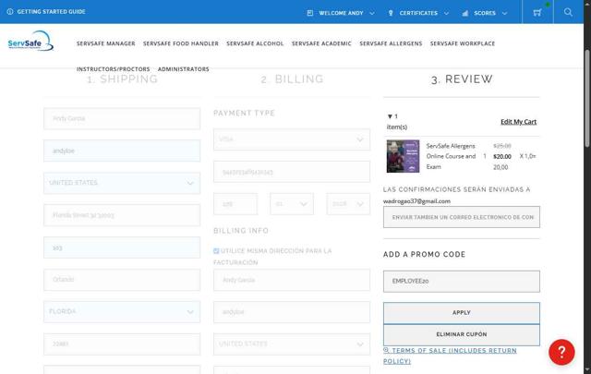Click the Terms of Sale magnifier icon
Viewport: 591px width, 374px height.
386,350
